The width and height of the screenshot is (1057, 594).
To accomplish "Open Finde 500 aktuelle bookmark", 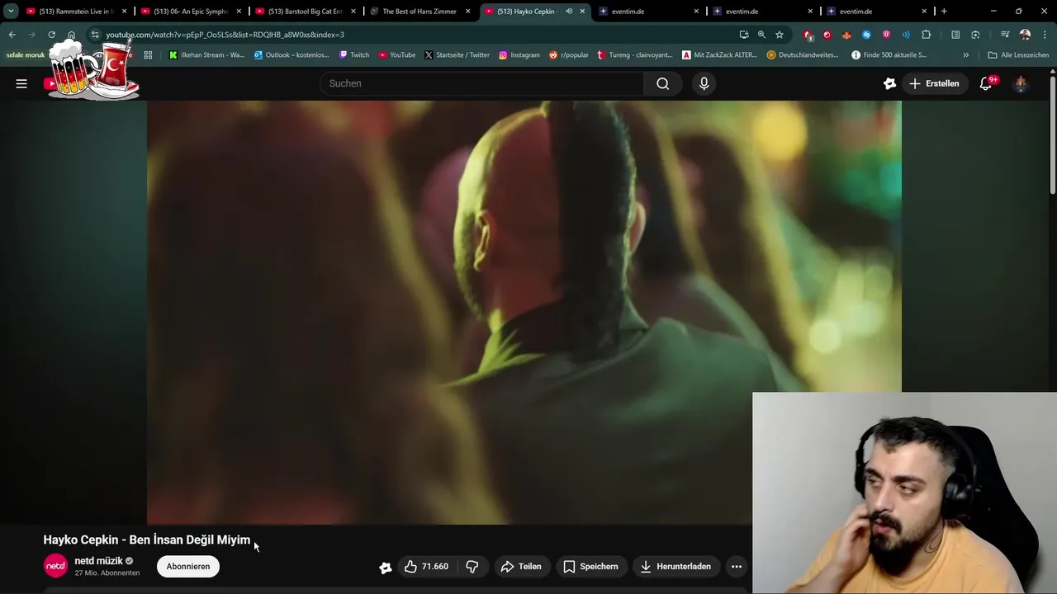I will click(x=889, y=55).
